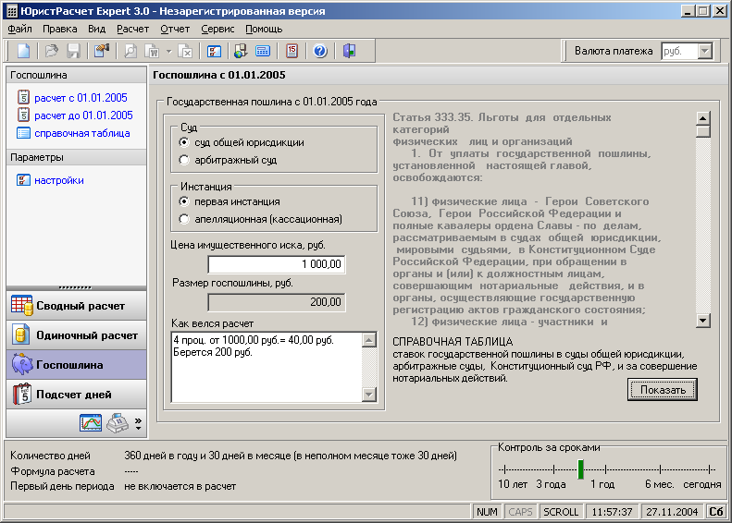The height and width of the screenshot is (523, 732).
Task: Click the navigation pane splitter dots
Action: pos(76,287)
